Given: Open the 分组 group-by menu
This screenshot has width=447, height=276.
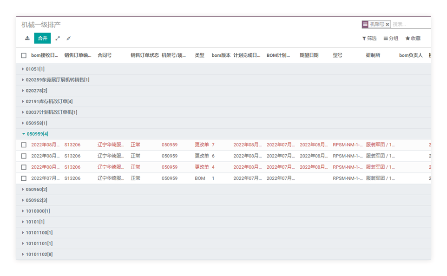Looking at the screenshot, I should [391, 38].
